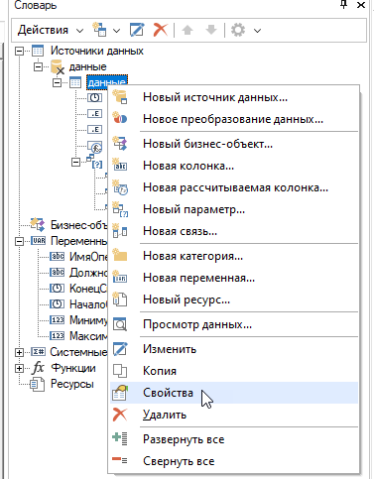Click the fx Функции icon
Viewport: 374px width, 479px height.
pos(39,368)
